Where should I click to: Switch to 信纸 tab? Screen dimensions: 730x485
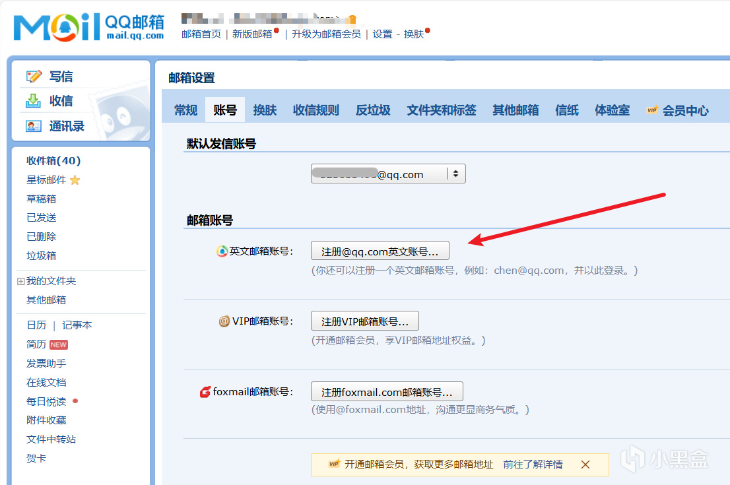click(567, 110)
